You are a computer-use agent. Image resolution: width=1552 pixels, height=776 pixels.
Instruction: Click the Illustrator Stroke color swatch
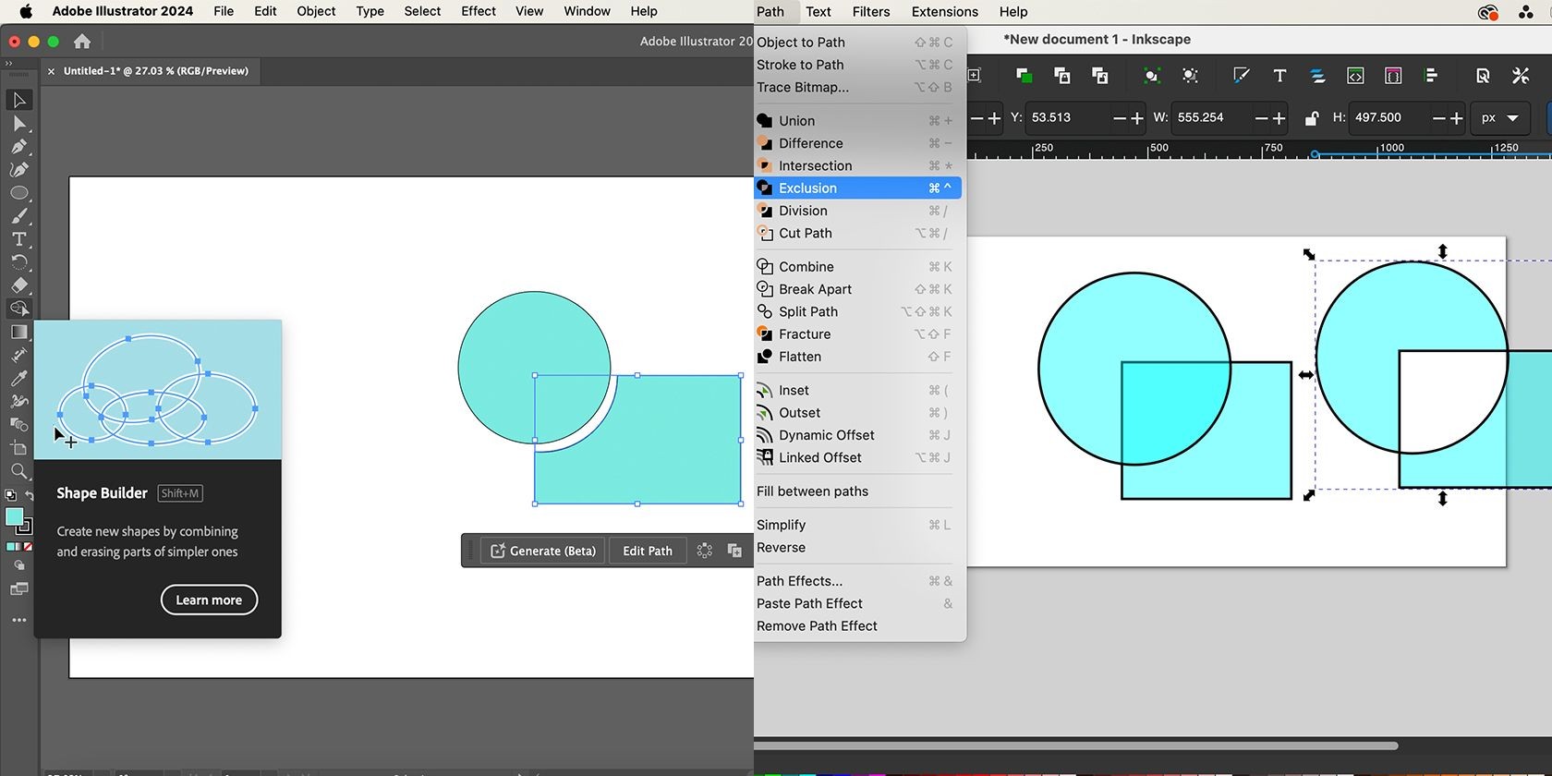[27, 527]
